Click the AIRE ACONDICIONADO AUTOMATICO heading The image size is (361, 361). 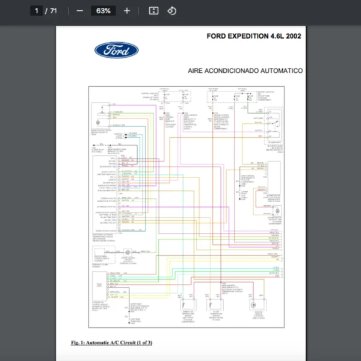(x=245, y=70)
